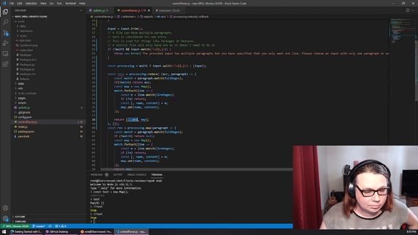Open index.js in explorer

[23, 127]
